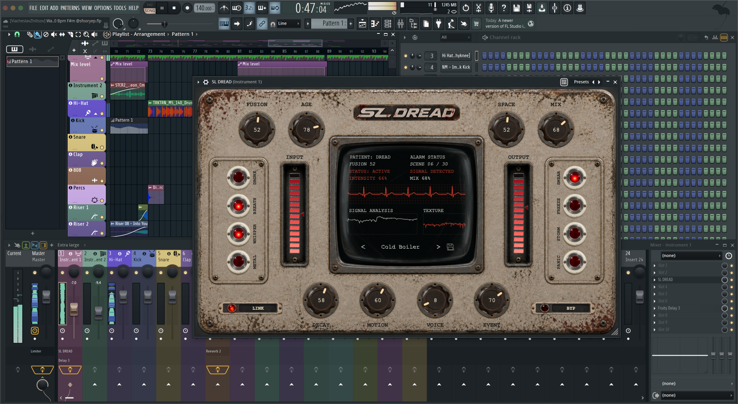Click the floppy disk save icon
The height and width of the screenshot is (404, 738).
pos(517,8)
